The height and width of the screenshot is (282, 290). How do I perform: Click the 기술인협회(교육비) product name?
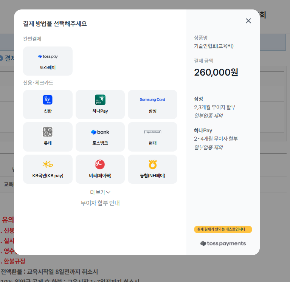pyautogui.click(x=214, y=46)
